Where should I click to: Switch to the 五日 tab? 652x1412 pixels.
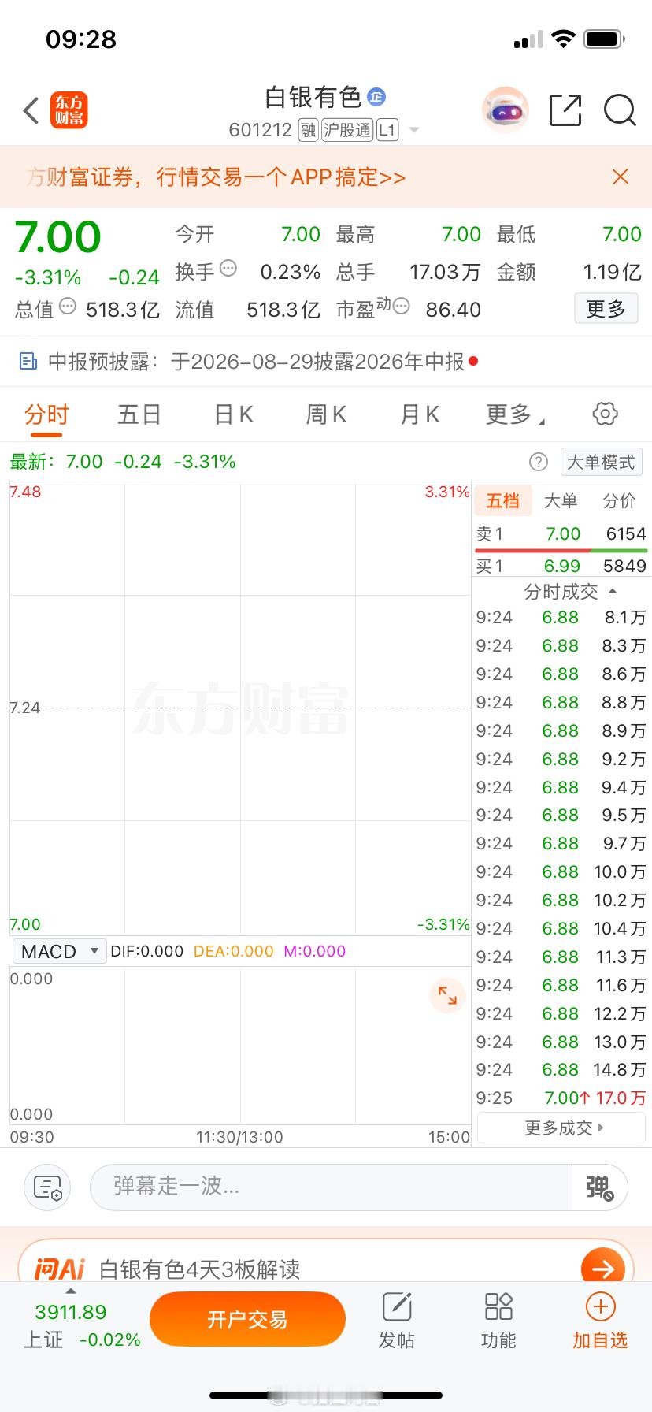(x=139, y=414)
